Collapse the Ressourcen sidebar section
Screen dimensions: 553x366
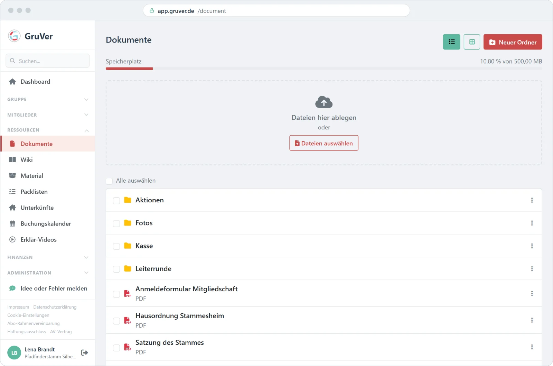[x=48, y=130]
